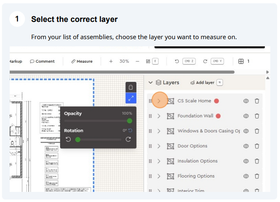The height and width of the screenshot is (202, 280).
Task: Adjust the Rotation slider handle
Action: (x=78, y=139)
